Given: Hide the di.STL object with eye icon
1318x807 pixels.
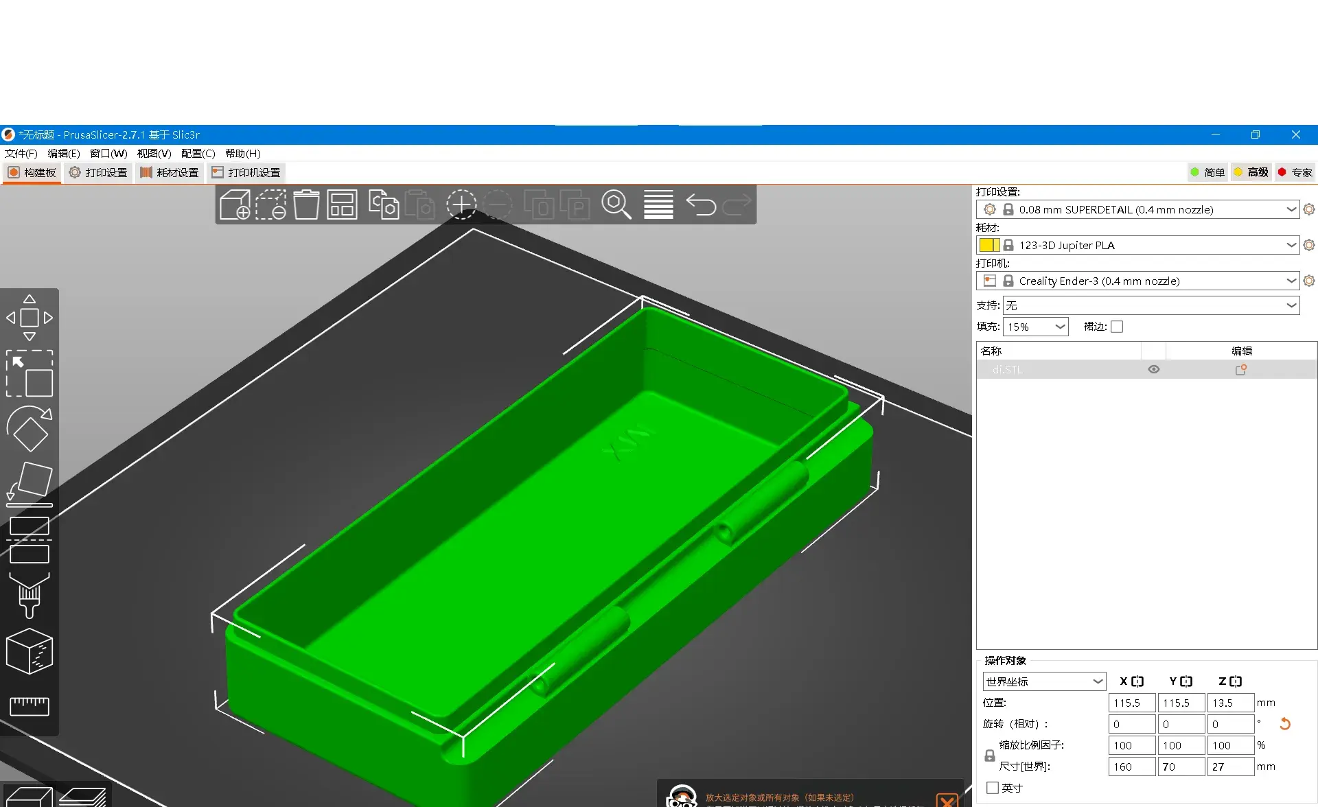Looking at the screenshot, I should click(1154, 369).
